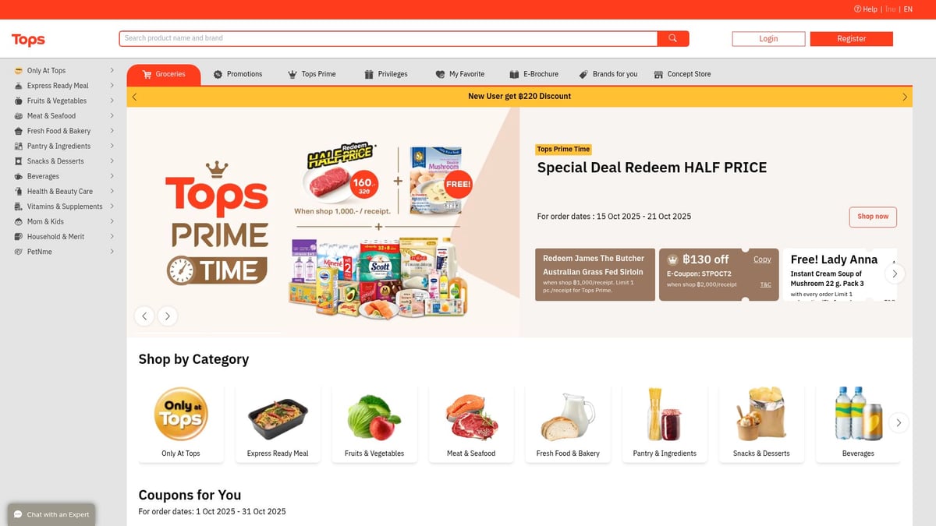Open the Tops logo home link
The height and width of the screenshot is (526, 936).
[28, 40]
